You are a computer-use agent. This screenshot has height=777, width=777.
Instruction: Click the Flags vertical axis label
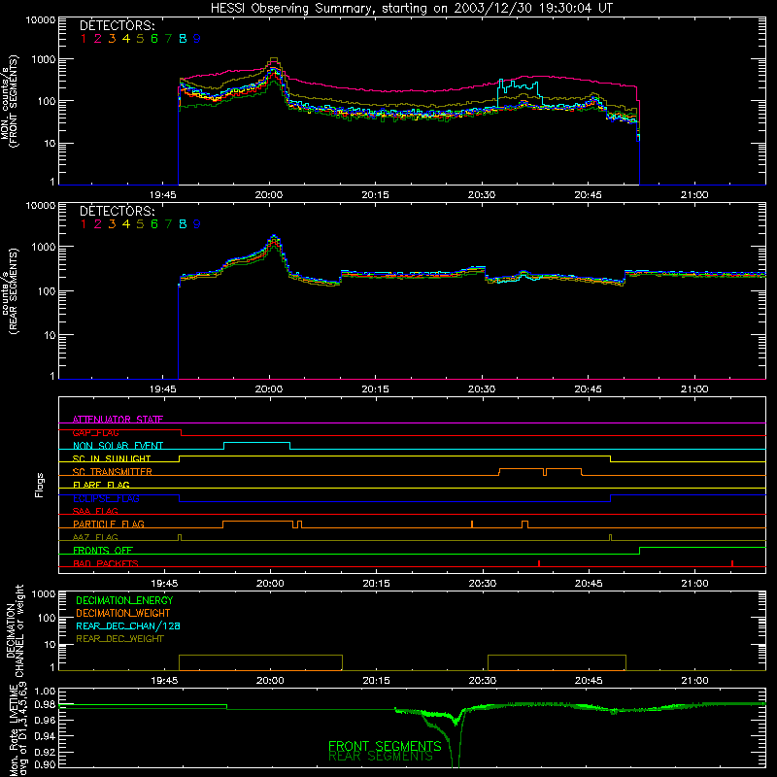click(x=39, y=485)
